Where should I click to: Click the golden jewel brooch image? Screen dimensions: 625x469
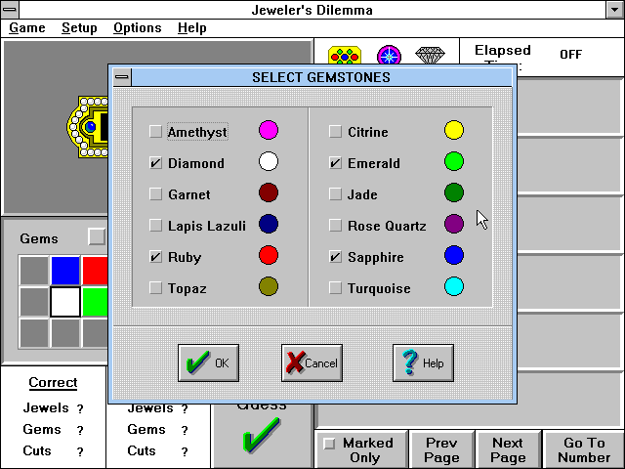click(88, 127)
